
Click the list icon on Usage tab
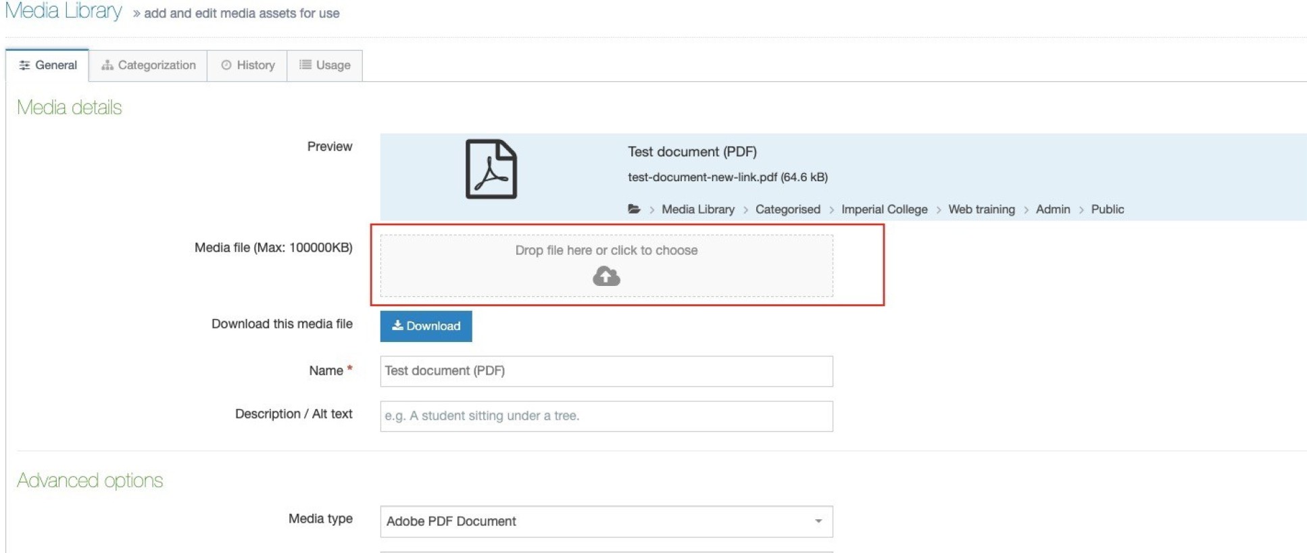coord(305,65)
